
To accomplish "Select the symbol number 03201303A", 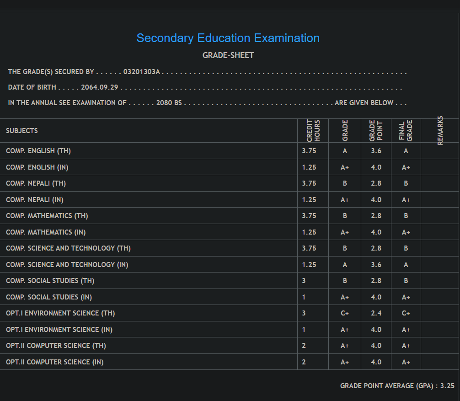I will click(x=141, y=72).
